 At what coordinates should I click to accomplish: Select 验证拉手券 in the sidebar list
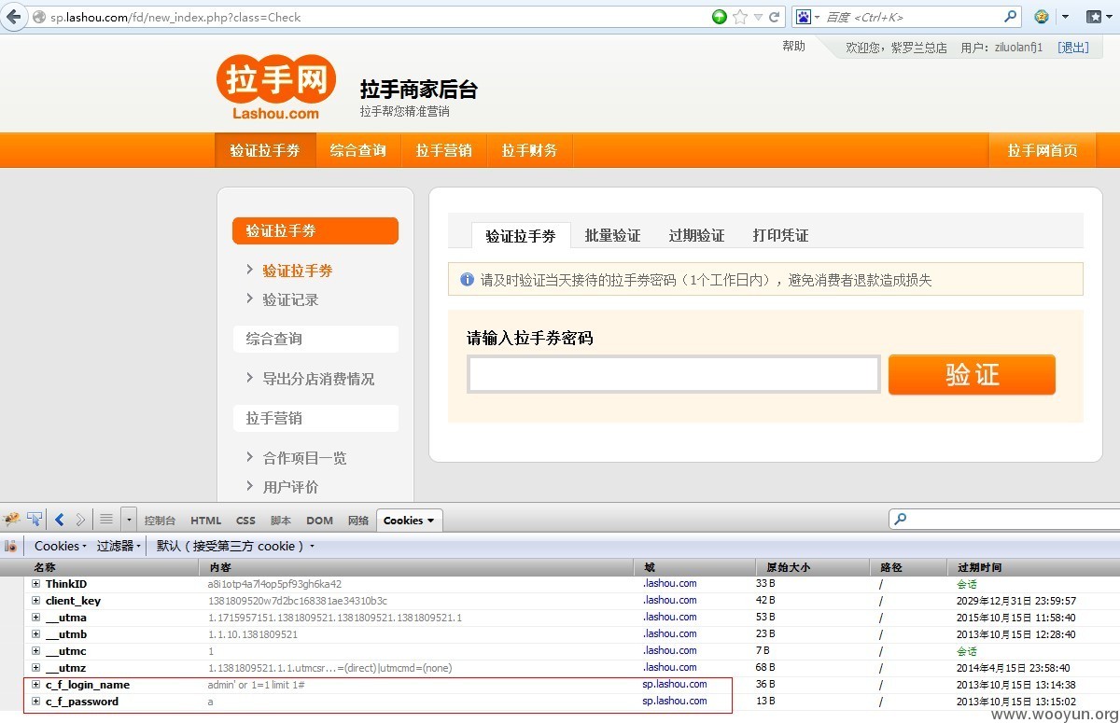click(x=297, y=271)
